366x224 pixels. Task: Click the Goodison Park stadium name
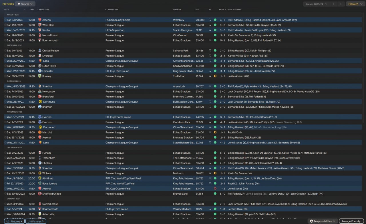click(x=181, y=122)
